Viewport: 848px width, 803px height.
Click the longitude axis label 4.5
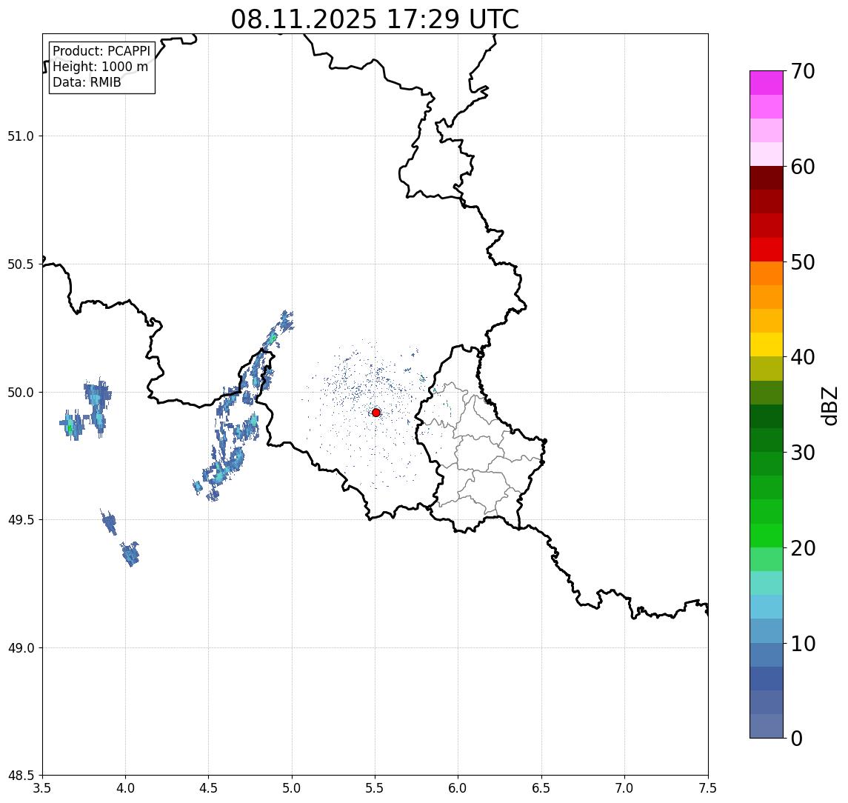[209, 788]
